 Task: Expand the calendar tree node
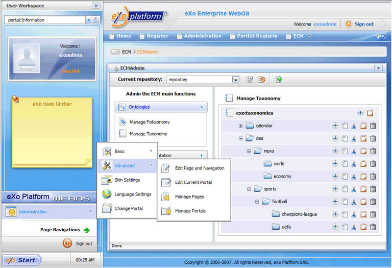240,126
